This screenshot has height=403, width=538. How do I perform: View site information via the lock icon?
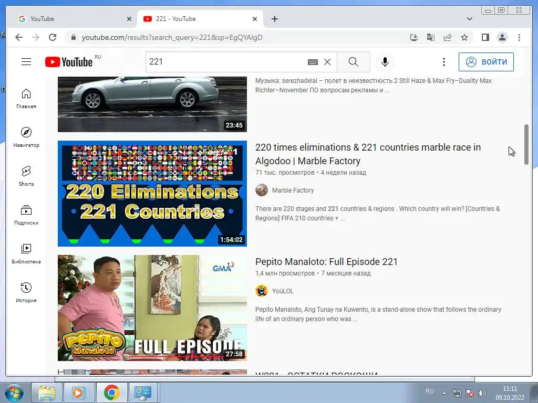coord(73,37)
